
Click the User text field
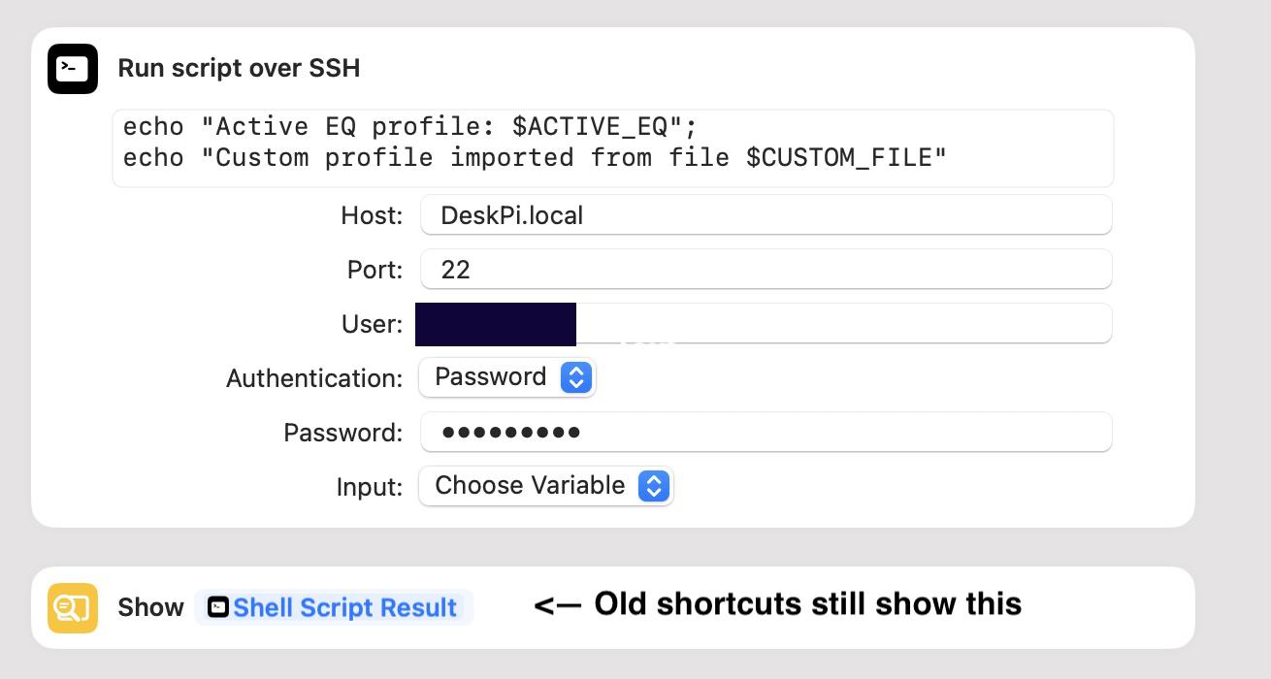(766, 323)
